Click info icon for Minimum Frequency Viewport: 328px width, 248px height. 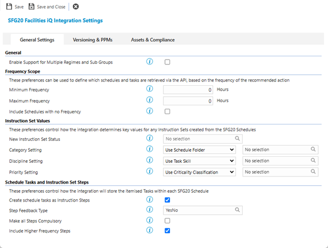(x=150, y=89)
